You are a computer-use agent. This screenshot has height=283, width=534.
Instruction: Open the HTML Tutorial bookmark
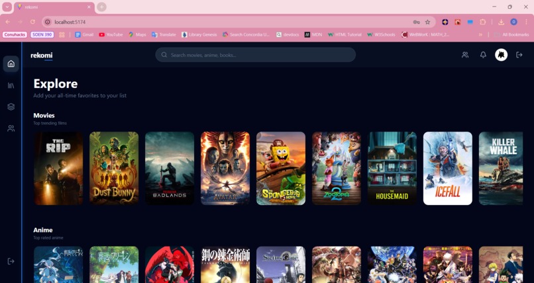pos(345,34)
